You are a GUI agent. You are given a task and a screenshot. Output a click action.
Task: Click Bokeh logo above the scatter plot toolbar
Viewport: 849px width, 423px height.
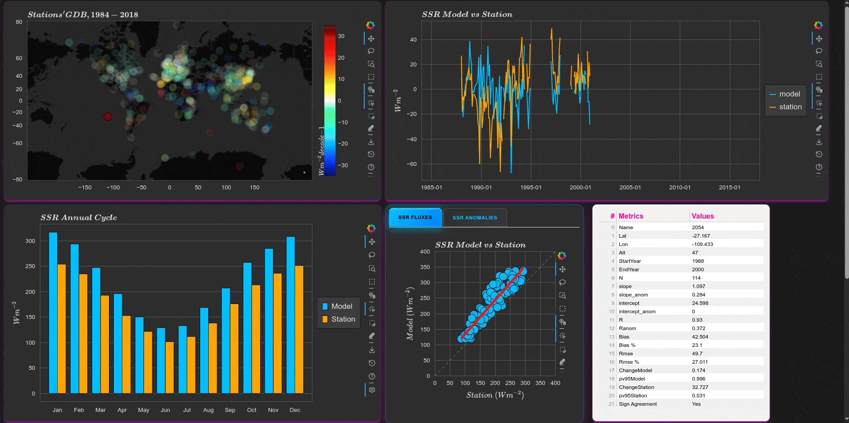tap(562, 256)
